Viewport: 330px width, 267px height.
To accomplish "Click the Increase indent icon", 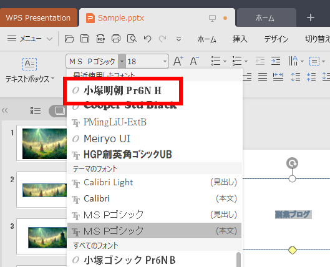I will [x=276, y=61].
